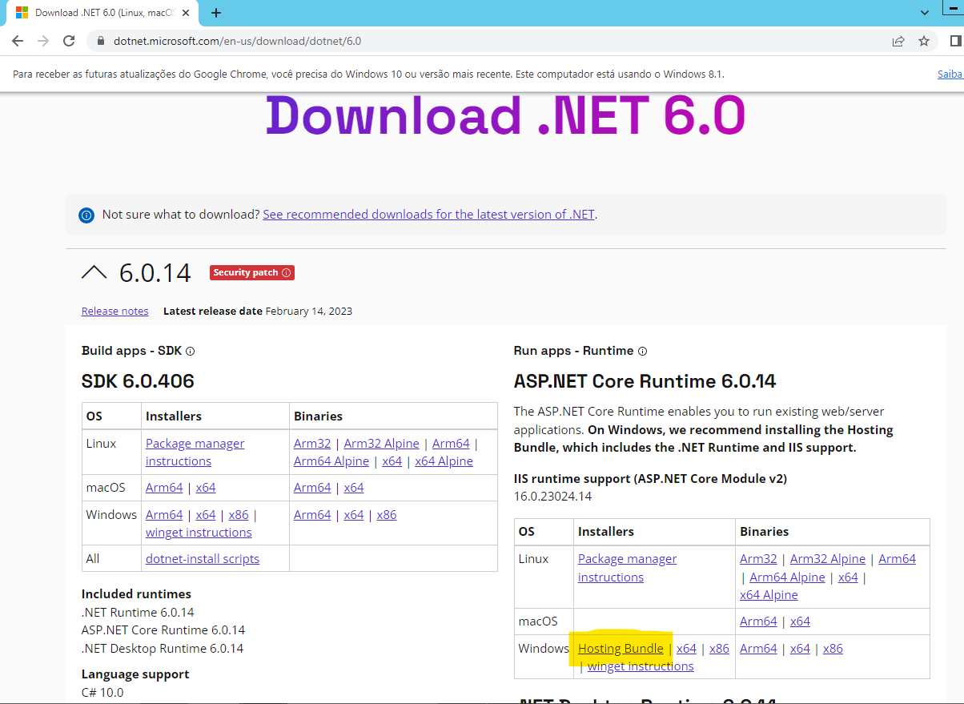The height and width of the screenshot is (704, 964).
Task: Click the 16.0.23024.14 module version text
Action: (552, 497)
